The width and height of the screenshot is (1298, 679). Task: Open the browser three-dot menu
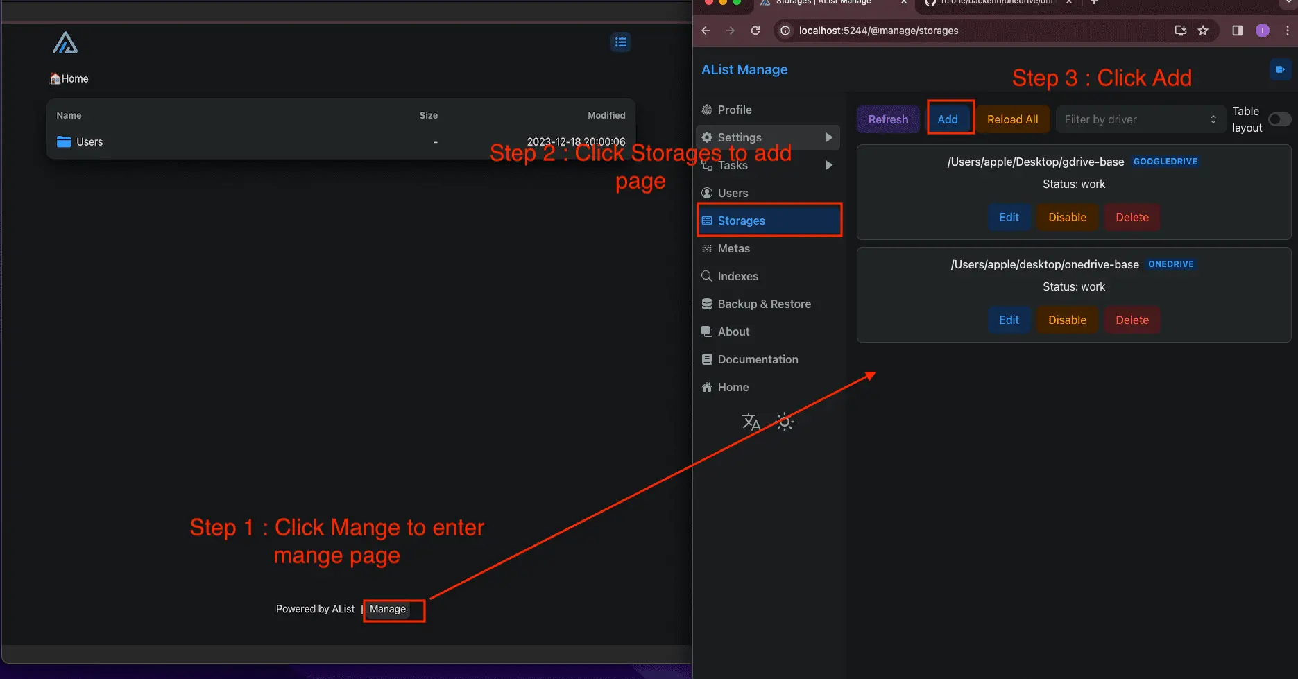pyautogui.click(x=1288, y=31)
